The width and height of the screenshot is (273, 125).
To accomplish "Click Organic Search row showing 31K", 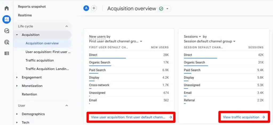I will pyautogui.click(x=224, y=62).
